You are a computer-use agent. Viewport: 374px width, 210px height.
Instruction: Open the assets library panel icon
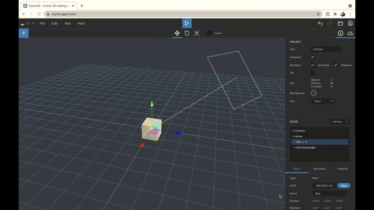click(x=350, y=33)
